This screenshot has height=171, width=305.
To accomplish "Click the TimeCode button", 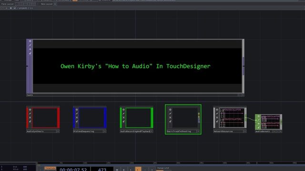I will pyautogui.click(x=50, y=168).
